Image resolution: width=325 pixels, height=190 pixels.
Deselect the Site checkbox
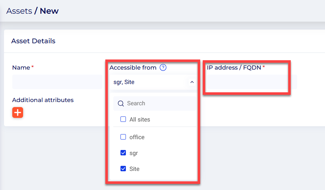pos(123,169)
